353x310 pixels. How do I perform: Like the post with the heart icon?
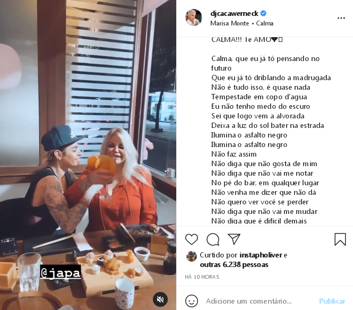coord(191,239)
